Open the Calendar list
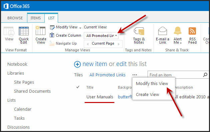 [x=23, y=109]
